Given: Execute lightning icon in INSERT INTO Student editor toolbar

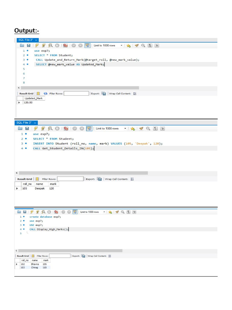Looking at the screenshot, I should point(36,128).
